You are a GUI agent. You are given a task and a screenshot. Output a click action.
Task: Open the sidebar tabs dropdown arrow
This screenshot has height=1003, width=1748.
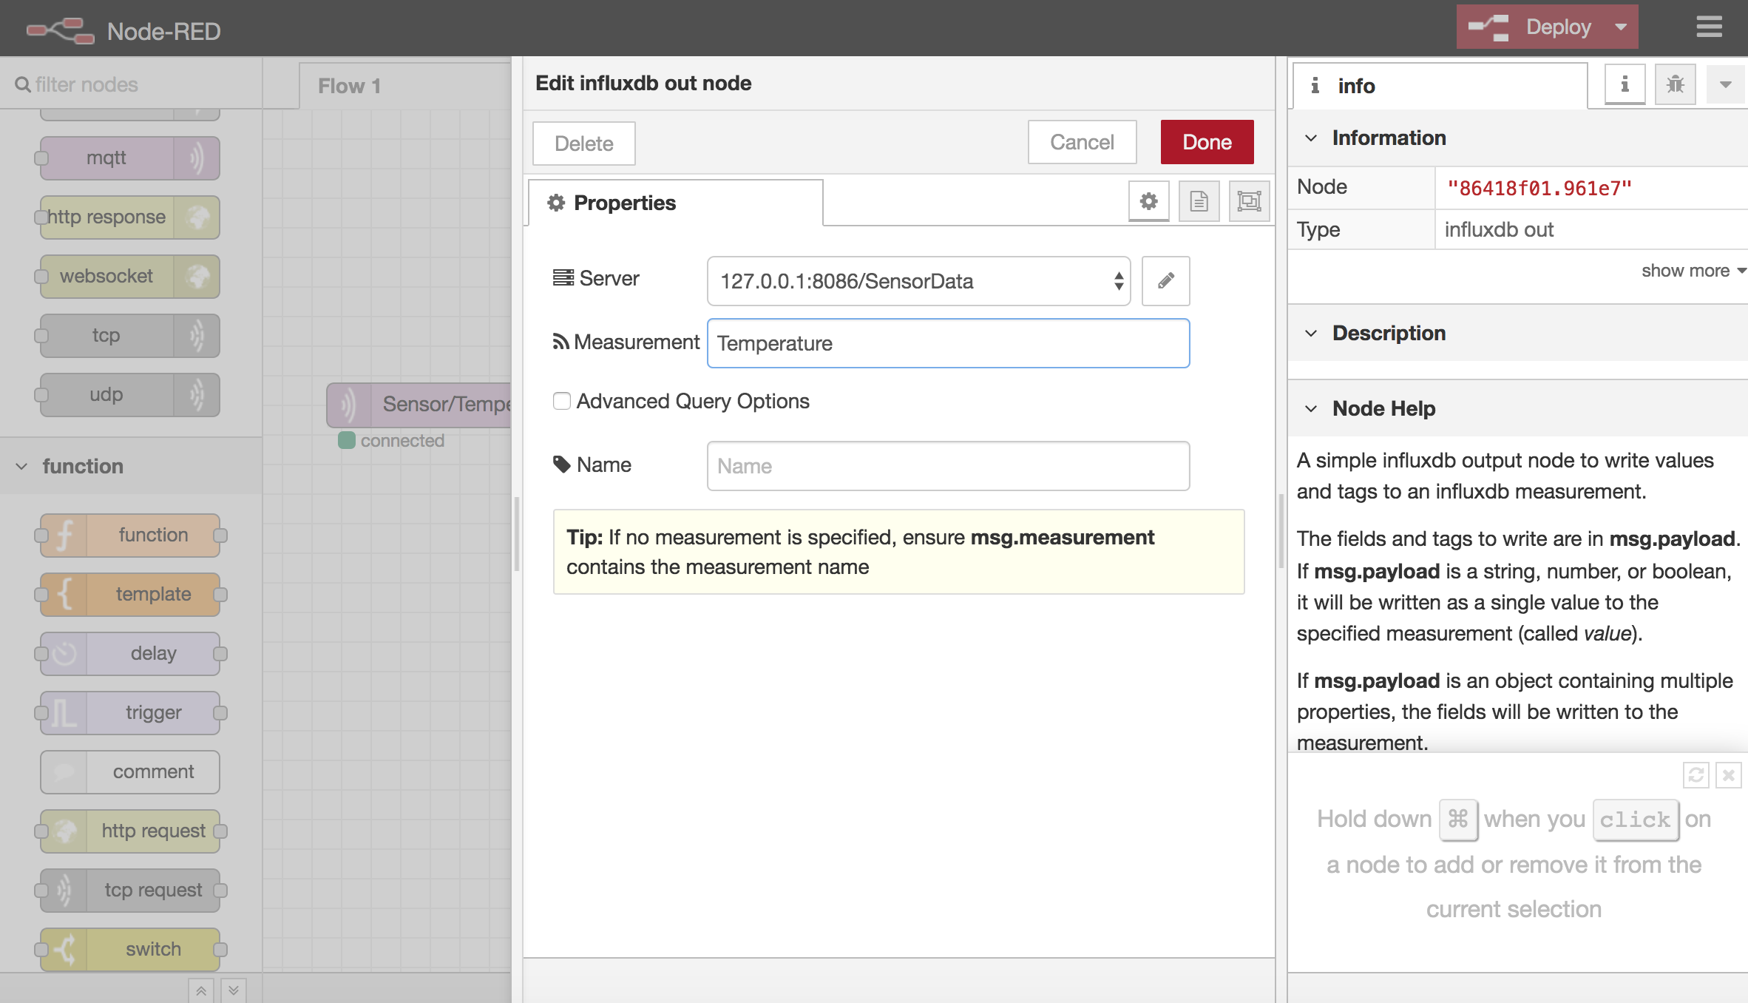click(x=1726, y=84)
